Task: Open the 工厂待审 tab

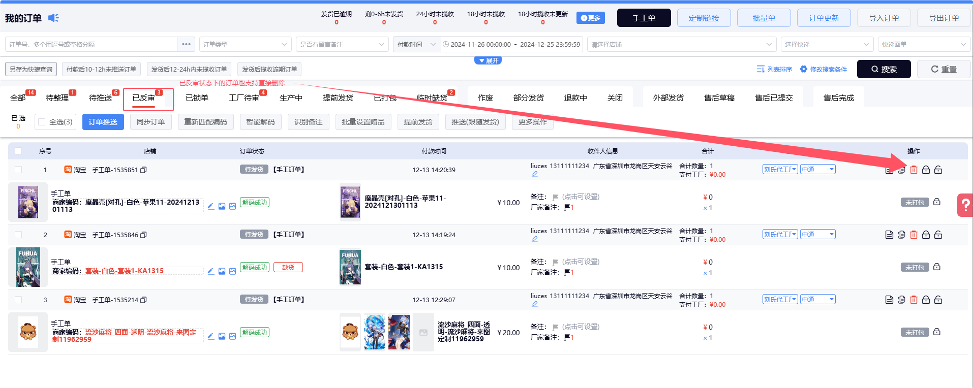Action: point(244,98)
